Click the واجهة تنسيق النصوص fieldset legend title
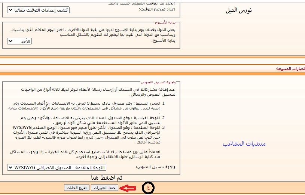The image size is (305, 195). (x=156, y=81)
